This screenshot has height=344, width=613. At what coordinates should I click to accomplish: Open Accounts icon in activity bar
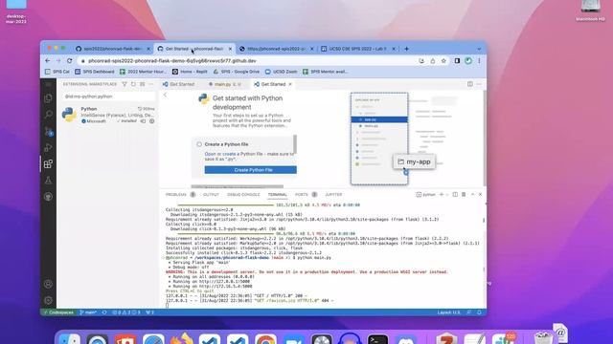tap(48, 284)
